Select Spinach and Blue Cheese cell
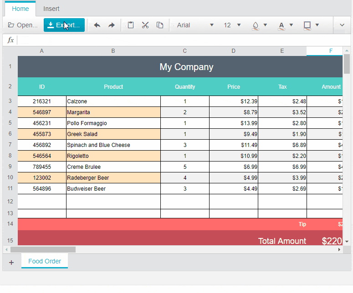This screenshot has width=353, height=293. (x=113, y=145)
